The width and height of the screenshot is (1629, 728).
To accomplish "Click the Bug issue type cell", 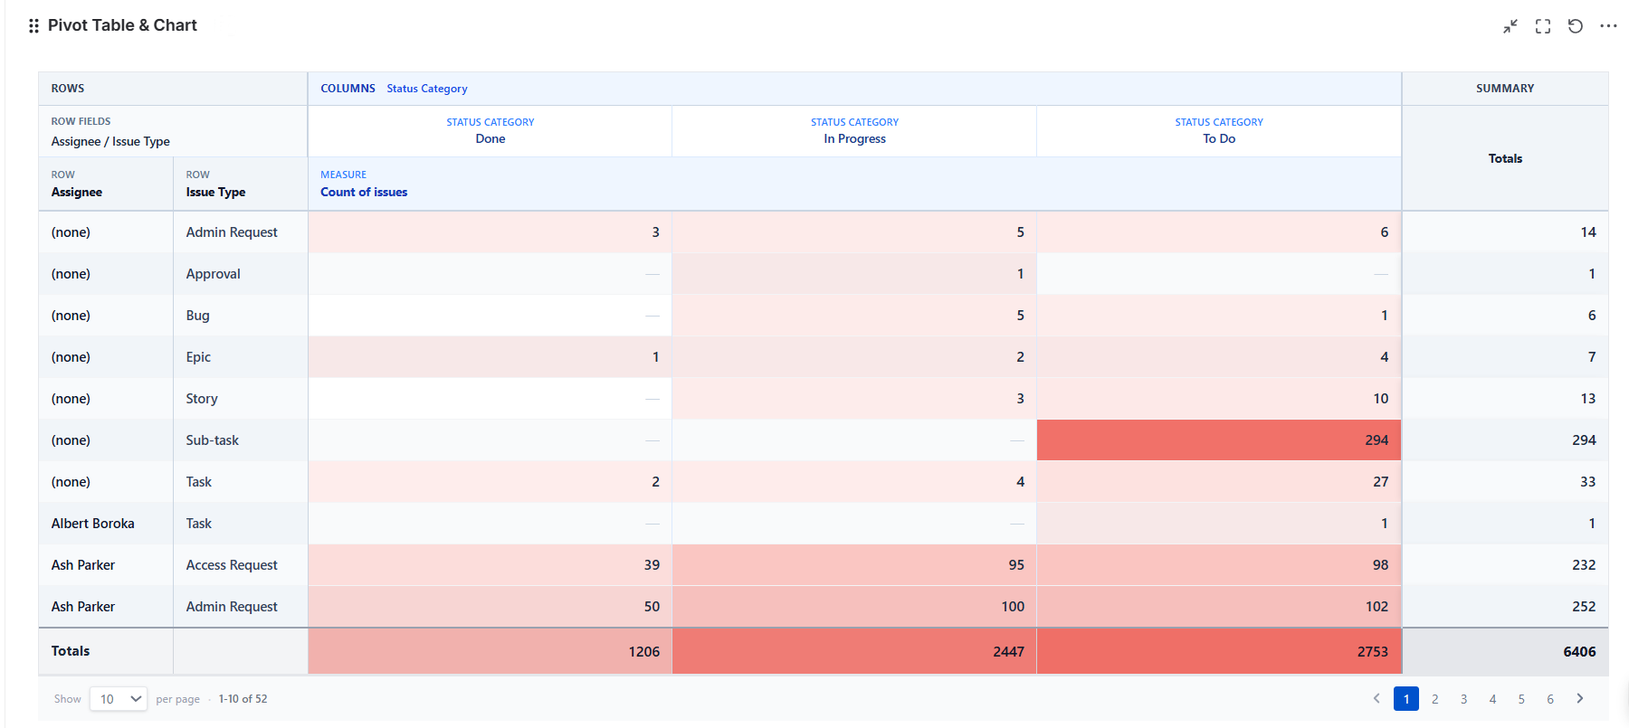I will click(241, 316).
